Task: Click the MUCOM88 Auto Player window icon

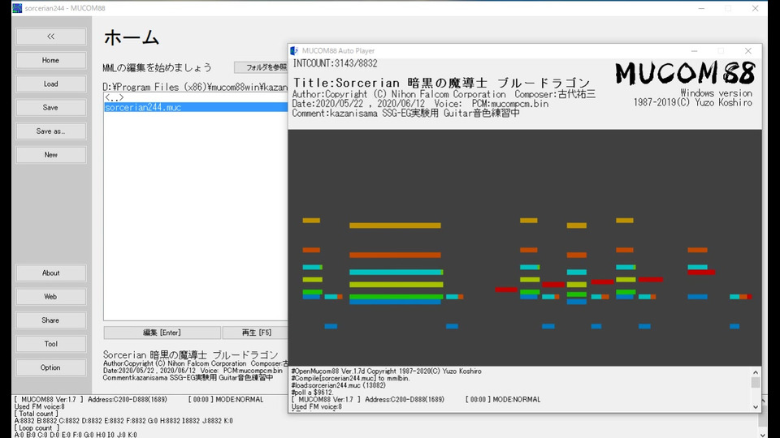Action: click(294, 50)
